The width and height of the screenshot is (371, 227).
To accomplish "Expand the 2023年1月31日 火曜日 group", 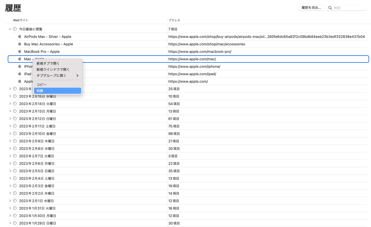I will click(x=10, y=208).
